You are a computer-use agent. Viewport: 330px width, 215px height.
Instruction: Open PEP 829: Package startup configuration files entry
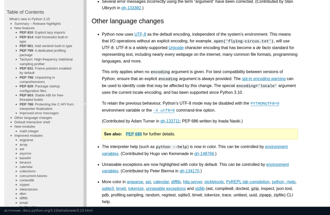(40, 88)
